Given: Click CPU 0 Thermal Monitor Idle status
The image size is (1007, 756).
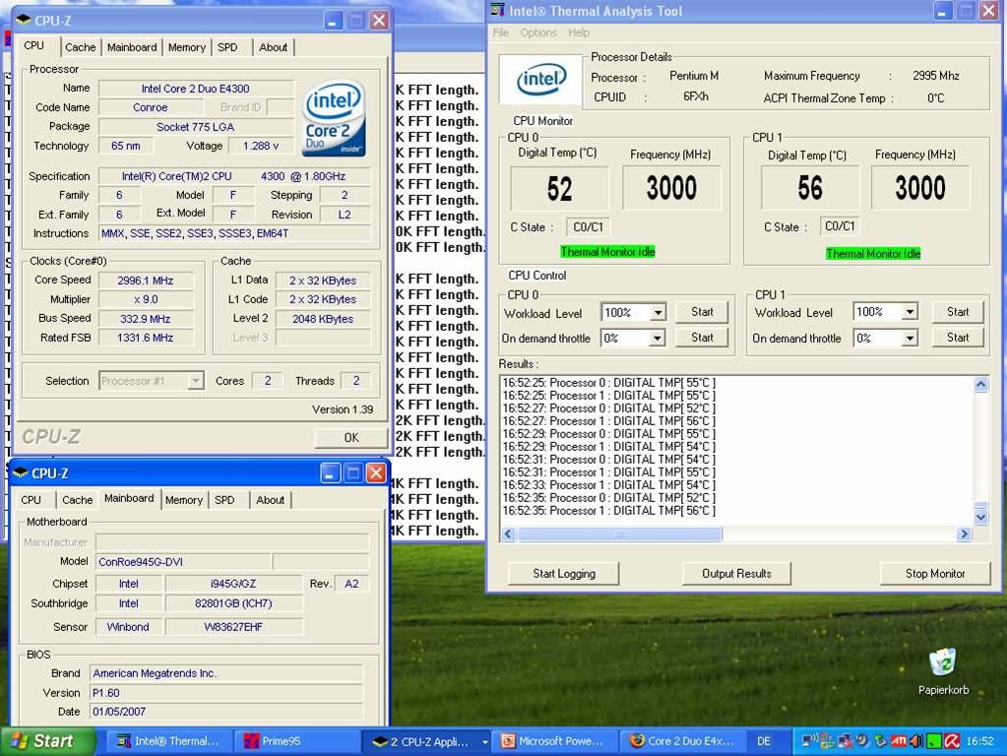Looking at the screenshot, I should coord(607,252).
